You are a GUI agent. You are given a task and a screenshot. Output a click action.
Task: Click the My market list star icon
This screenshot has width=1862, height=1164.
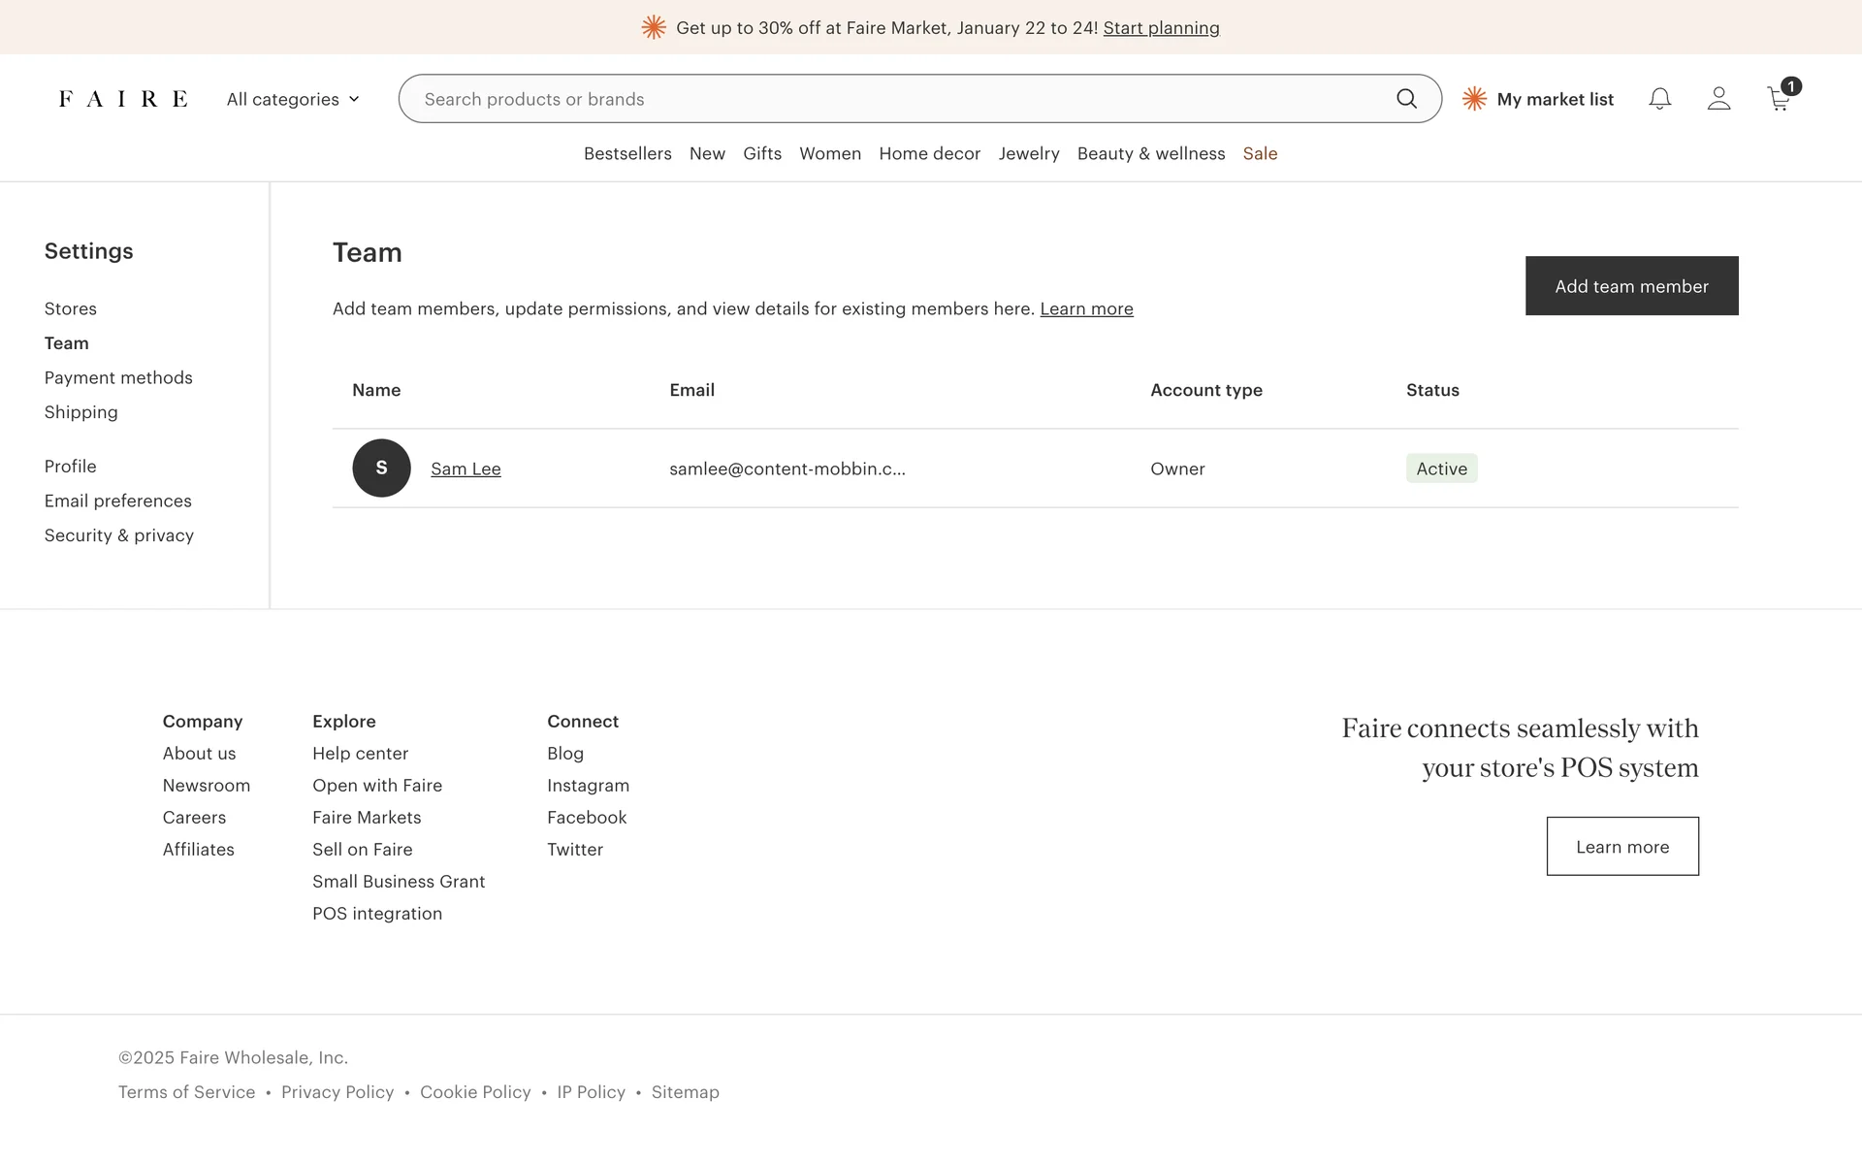click(x=1474, y=99)
